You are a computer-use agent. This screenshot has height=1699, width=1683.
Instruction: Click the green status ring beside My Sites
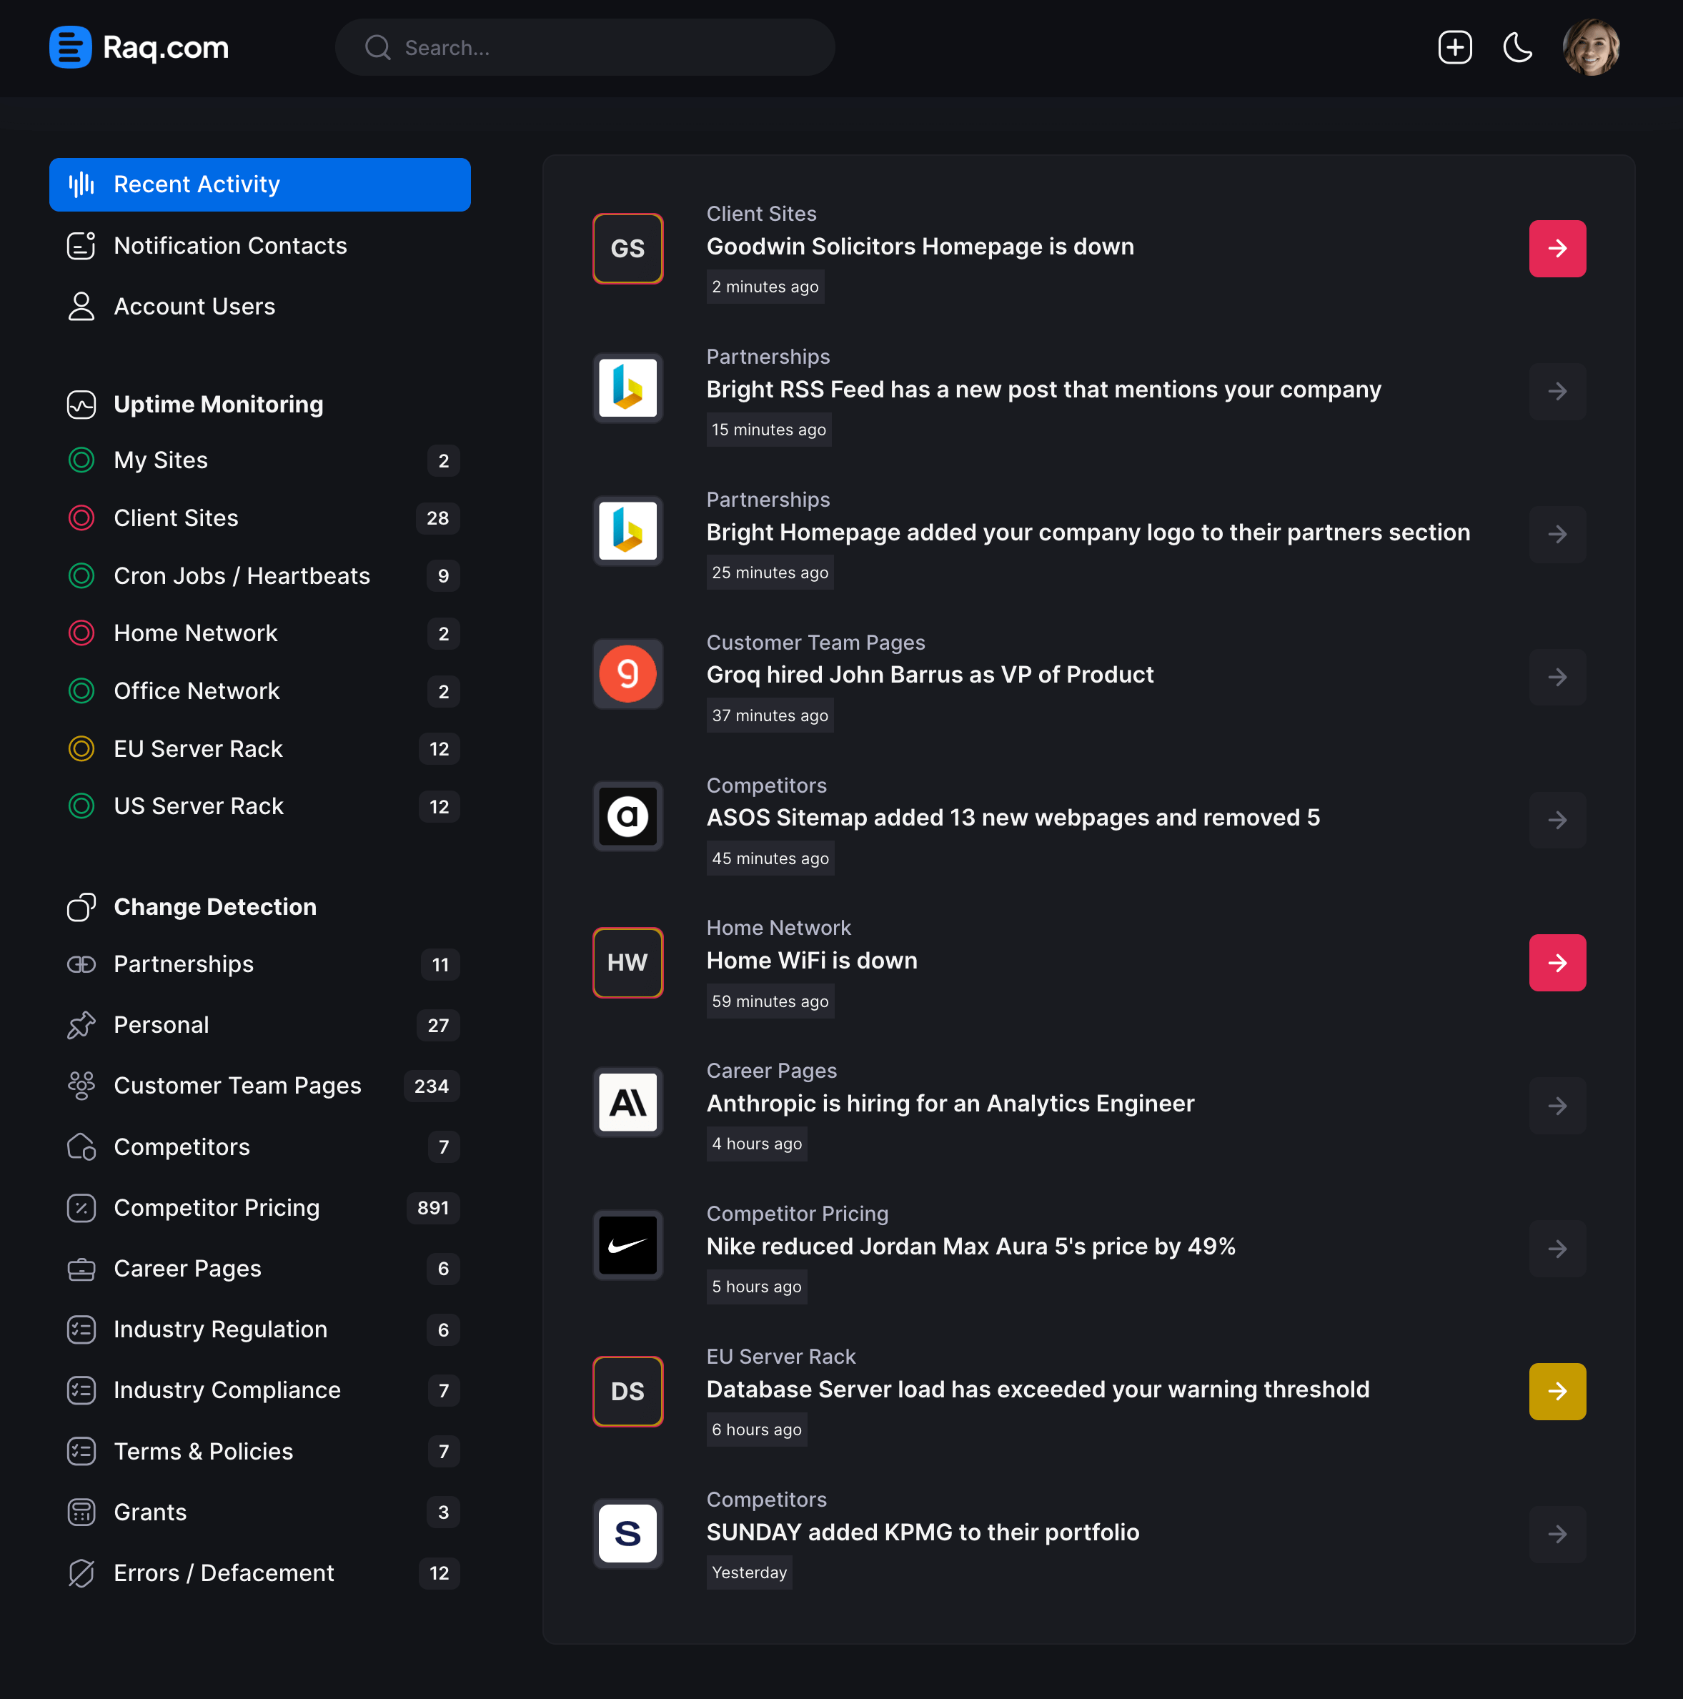[x=81, y=460]
